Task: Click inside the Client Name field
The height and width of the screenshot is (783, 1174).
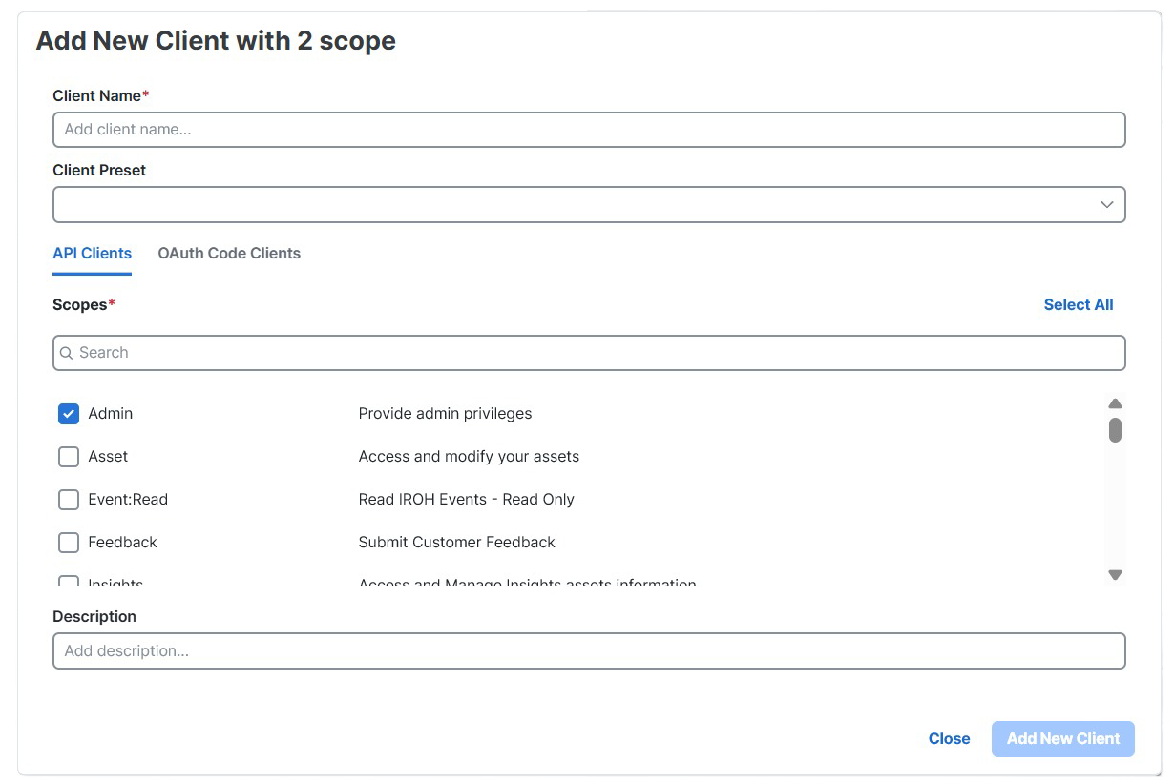Action: pyautogui.click(x=589, y=129)
